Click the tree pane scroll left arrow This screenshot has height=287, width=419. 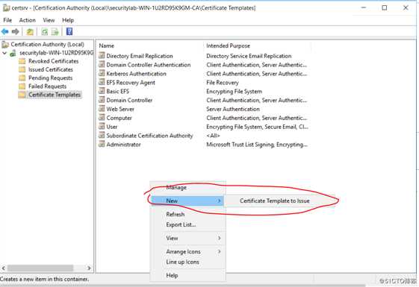(x=4, y=268)
